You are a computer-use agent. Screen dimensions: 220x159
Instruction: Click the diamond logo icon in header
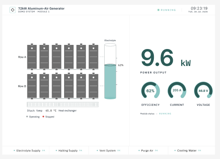point(12,10)
